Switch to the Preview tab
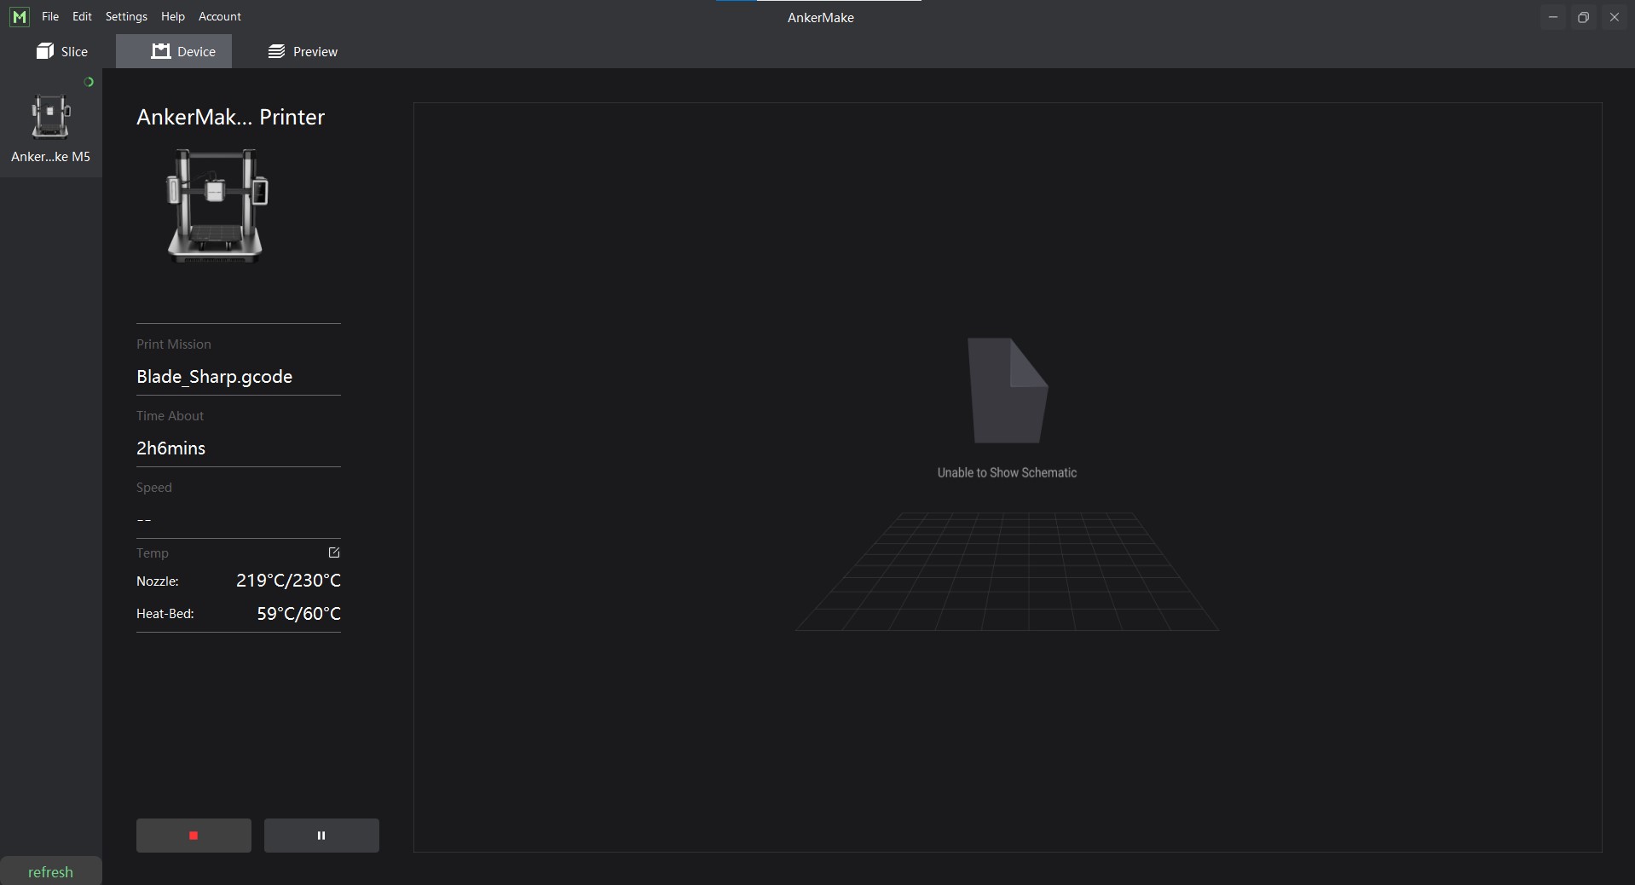Viewport: 1635px width, 885px height. click(x=303, y=51)
